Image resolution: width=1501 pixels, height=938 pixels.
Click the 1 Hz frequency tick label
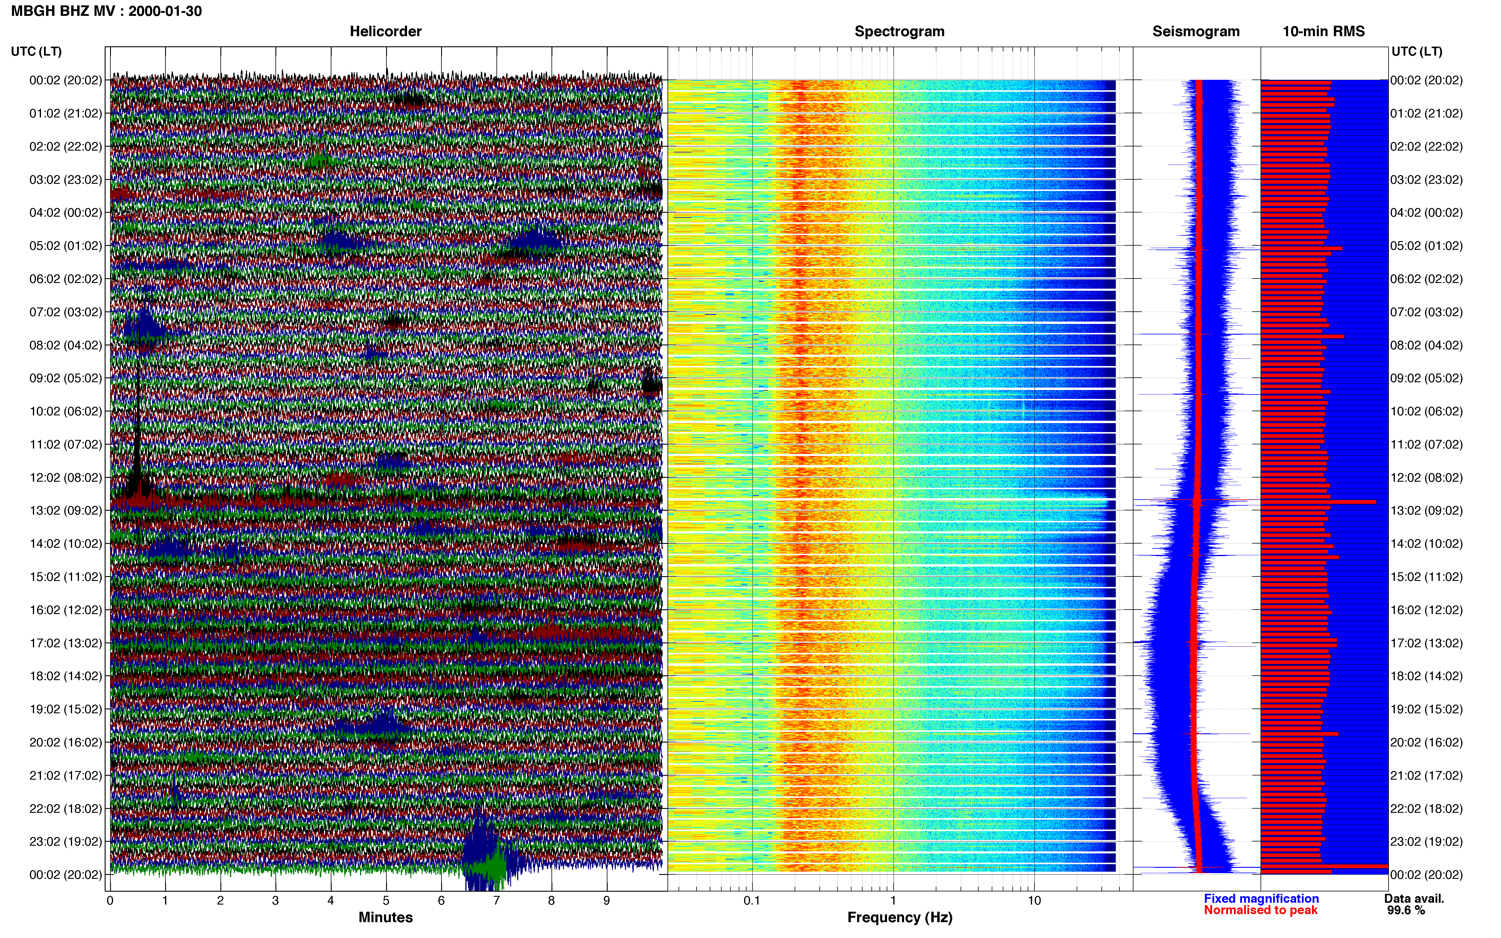[893, 900]
